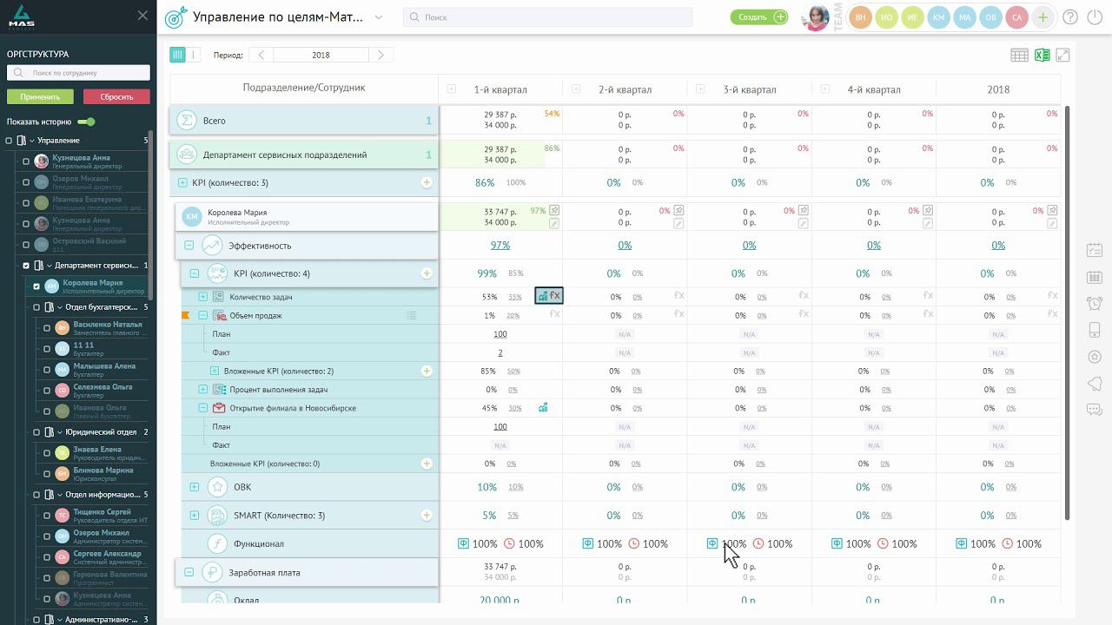The image size is (1112, 625).
Task: Click the edit pencil icon in Королева 1st quarter cell
Action: pos(554,223)
